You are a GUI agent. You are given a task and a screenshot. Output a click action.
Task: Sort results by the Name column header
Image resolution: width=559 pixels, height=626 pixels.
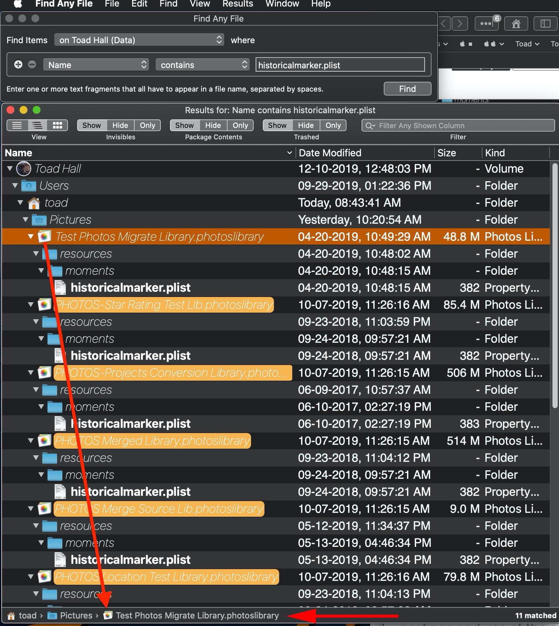coord(148,153)
